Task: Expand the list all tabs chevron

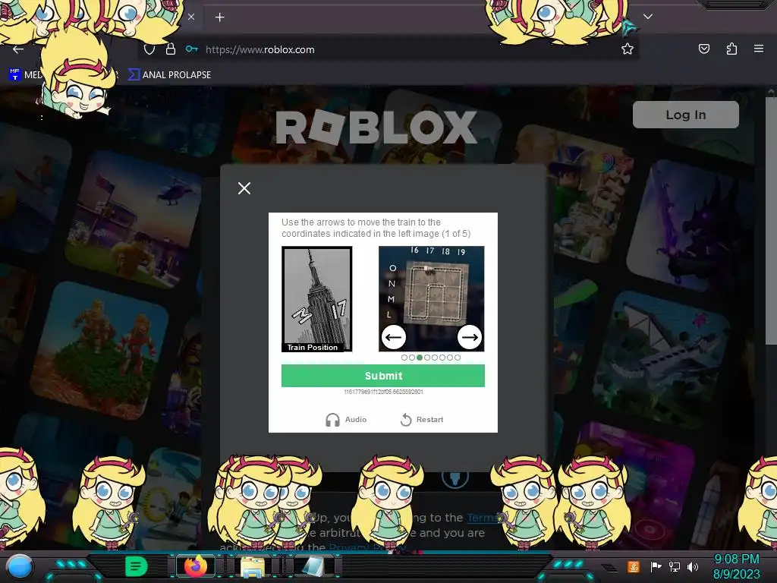Action: 648,17
